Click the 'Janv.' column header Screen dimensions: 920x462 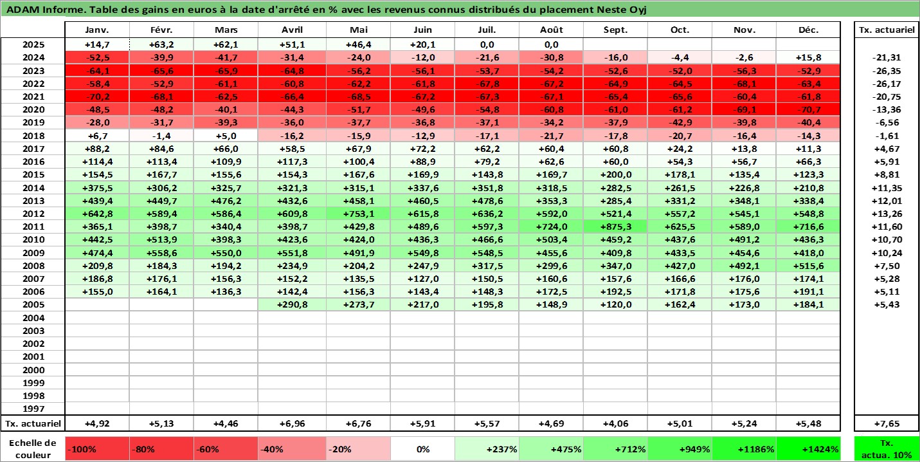(97, 30)
